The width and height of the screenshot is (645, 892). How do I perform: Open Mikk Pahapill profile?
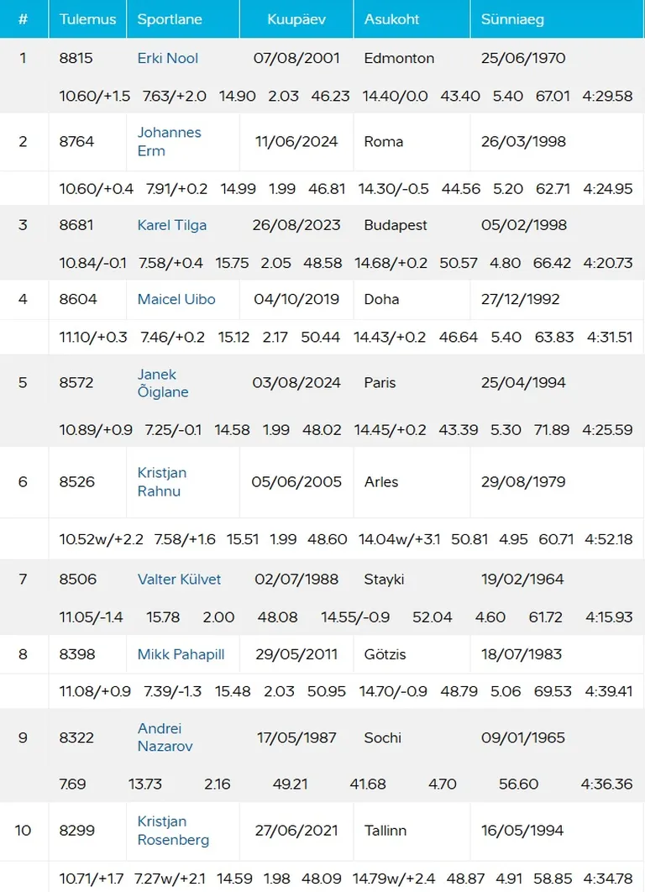181,654
